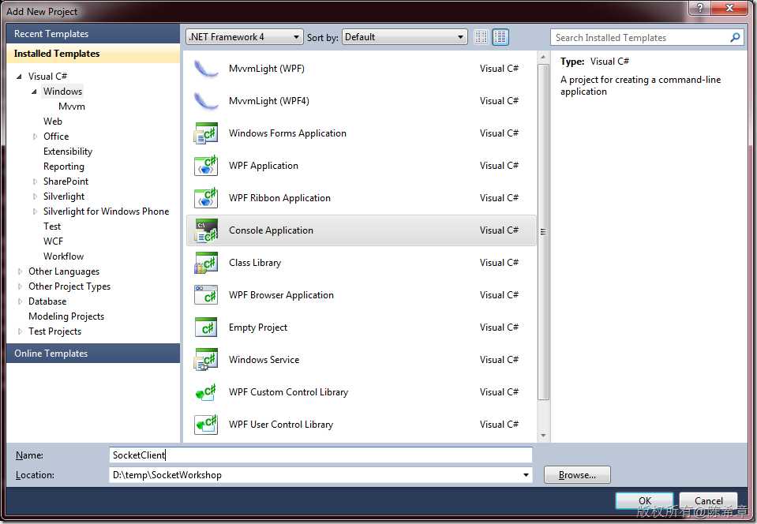Select the Windows Service template name
This screenshot has height=524, width=757.
[x=264, y=360]
